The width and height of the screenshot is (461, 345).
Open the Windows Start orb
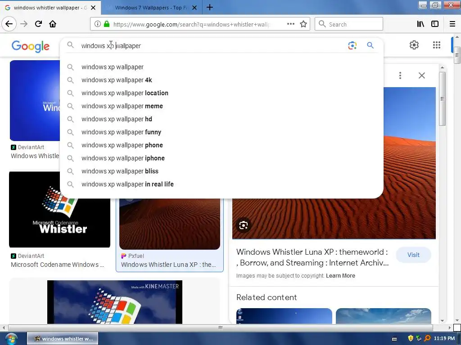11,339
